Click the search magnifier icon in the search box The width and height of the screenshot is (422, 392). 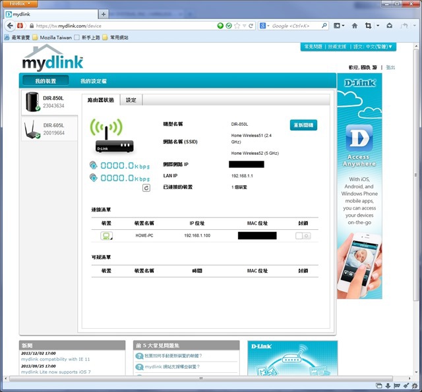324,26
